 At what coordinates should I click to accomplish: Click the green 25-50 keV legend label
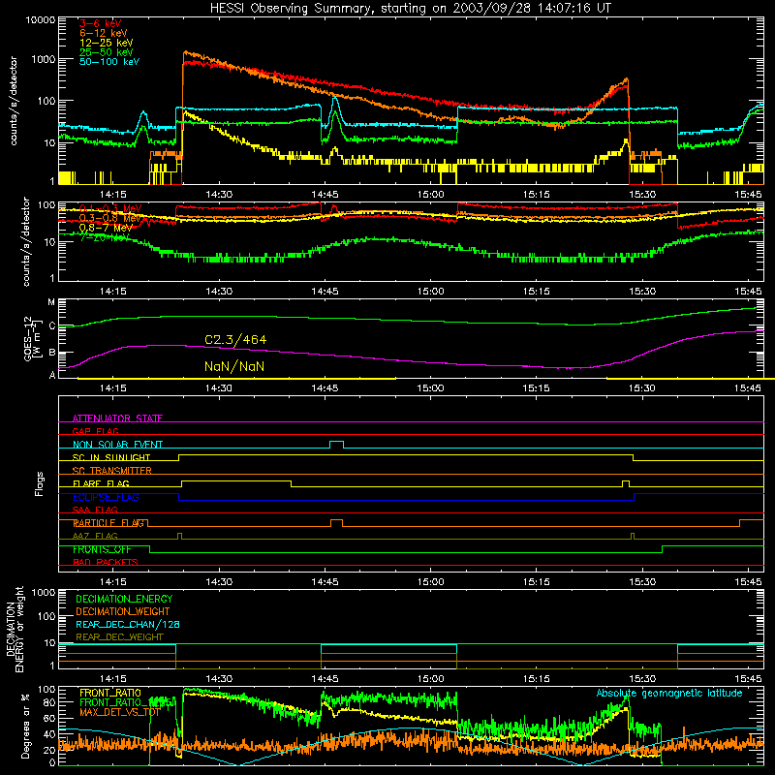point(107,52)
